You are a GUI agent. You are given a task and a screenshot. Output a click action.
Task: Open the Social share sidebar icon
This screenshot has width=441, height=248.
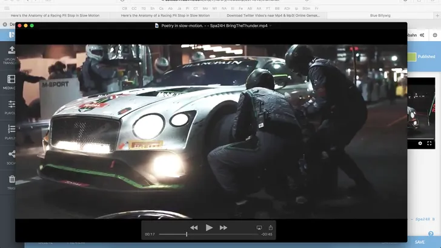11,156
